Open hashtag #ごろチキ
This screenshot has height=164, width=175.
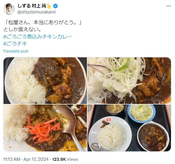[x=15, y=44]
